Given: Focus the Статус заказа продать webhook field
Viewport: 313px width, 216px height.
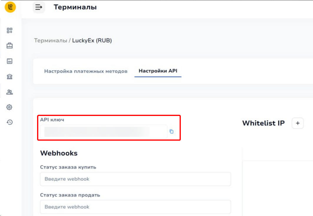Looking at the screenshot, I should [x=135, y=207].
